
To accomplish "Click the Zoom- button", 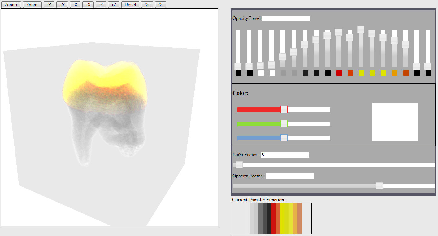I will point(32,5).
